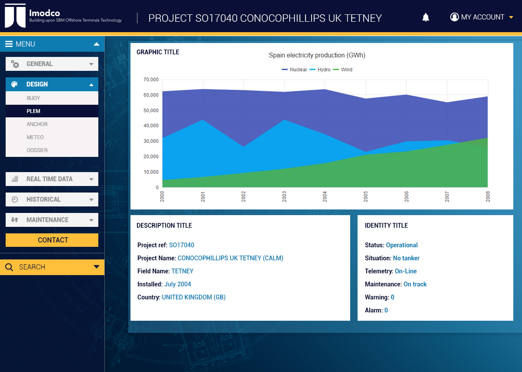Open the Meteo design page
Image resolution: width=522 pixels, height=372 pixels.
52,137
